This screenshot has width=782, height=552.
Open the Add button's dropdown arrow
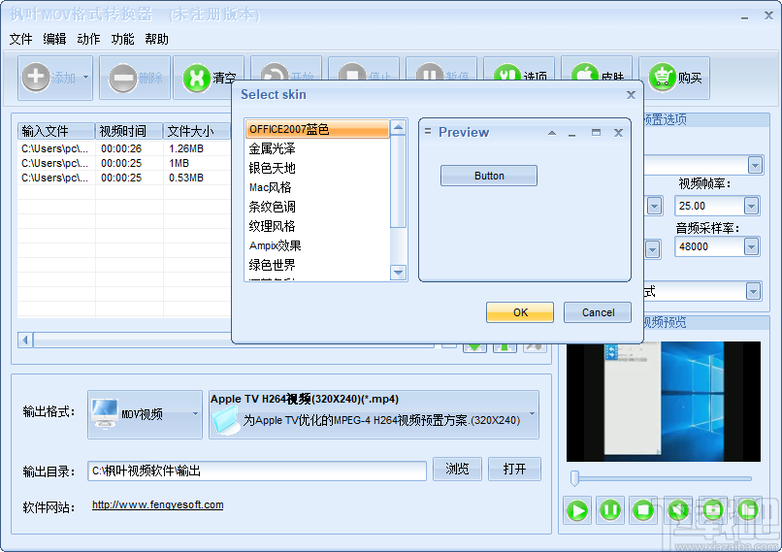coord(85,78)
